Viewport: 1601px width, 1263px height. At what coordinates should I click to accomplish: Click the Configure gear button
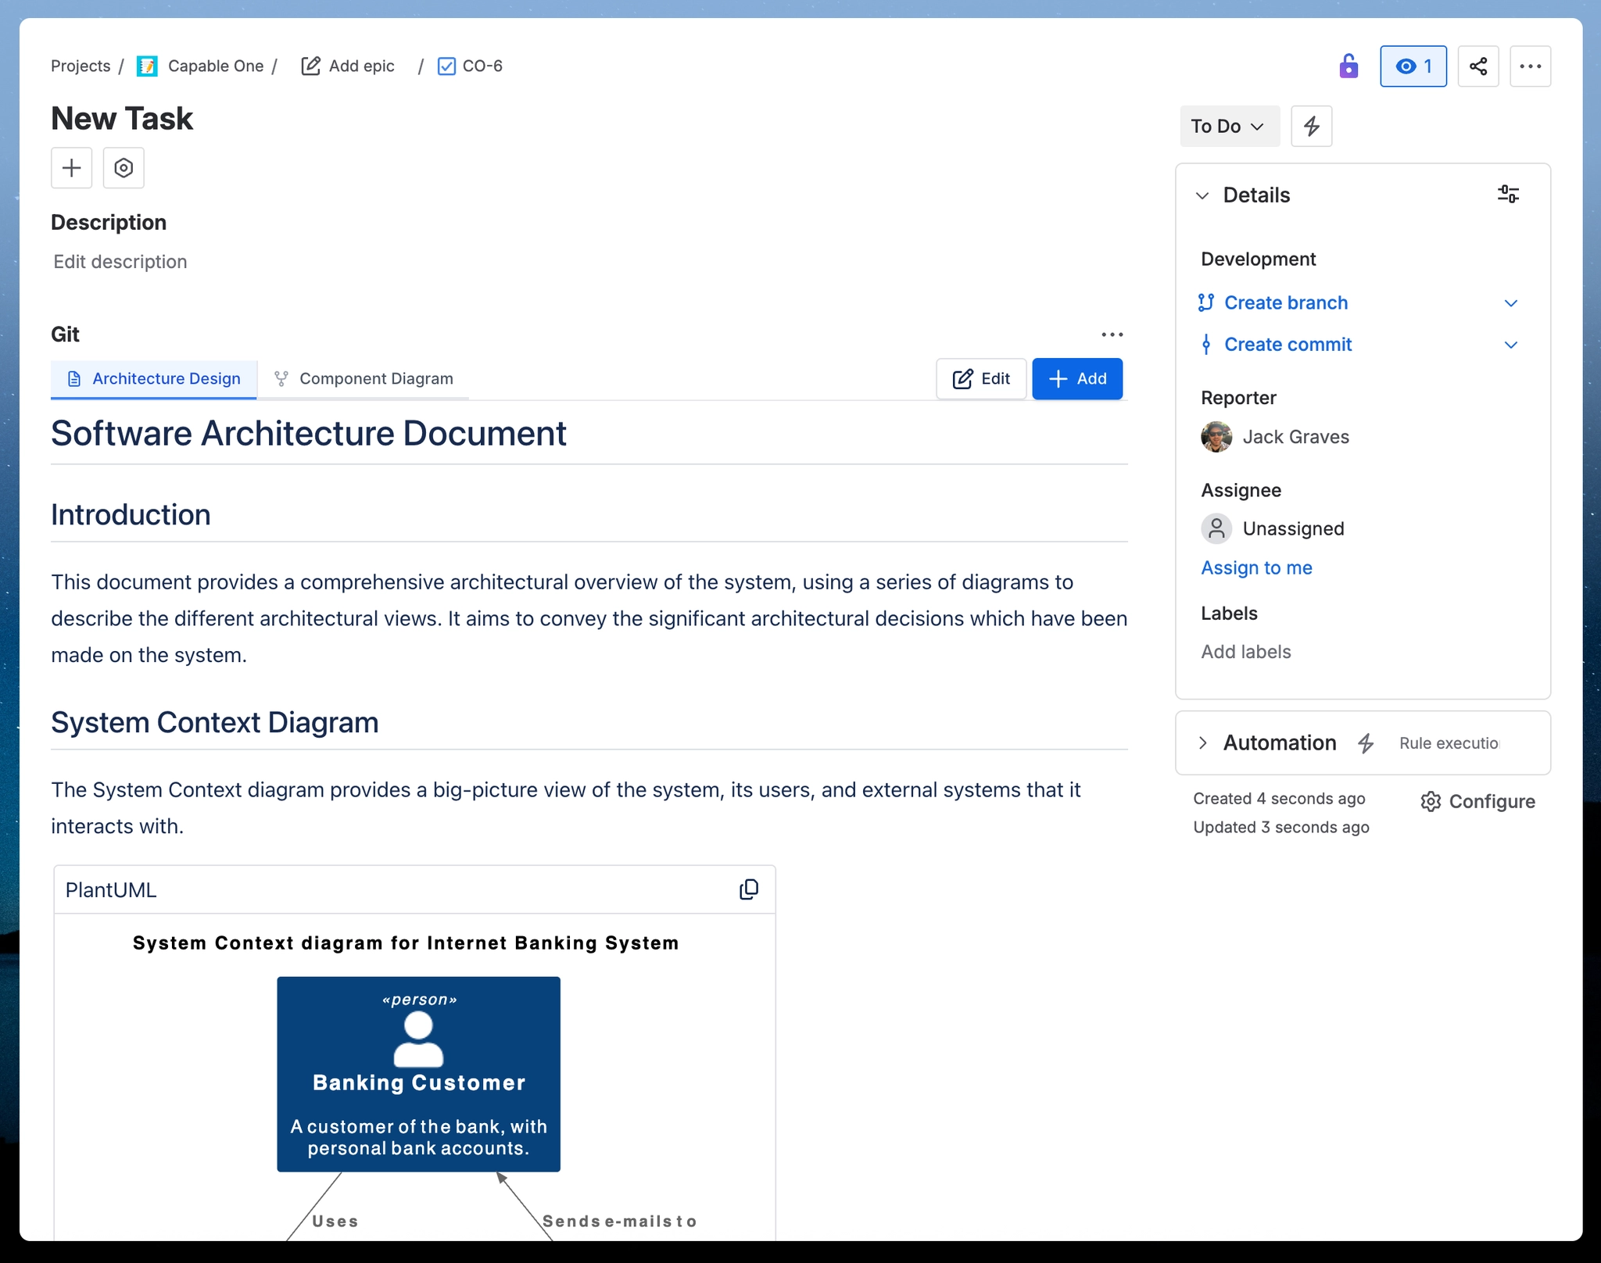point(1477,802)
